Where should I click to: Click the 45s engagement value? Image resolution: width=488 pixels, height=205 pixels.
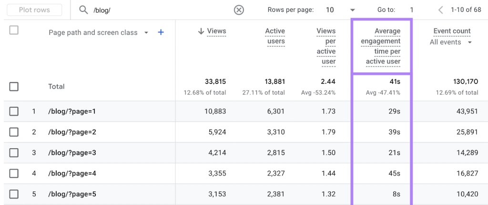395,174
